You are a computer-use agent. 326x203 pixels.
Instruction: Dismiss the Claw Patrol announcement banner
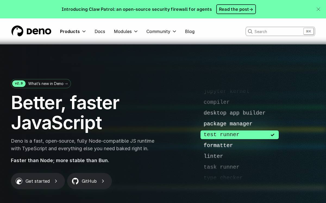click(318, 9)
